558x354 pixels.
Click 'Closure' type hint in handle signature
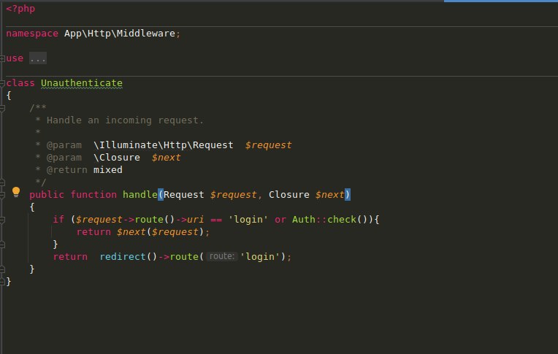(x=289, y=195)
